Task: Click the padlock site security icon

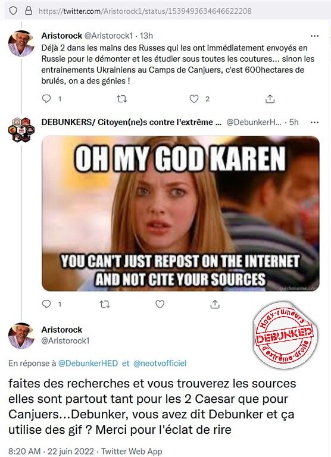Action: (x=29, y=11)
